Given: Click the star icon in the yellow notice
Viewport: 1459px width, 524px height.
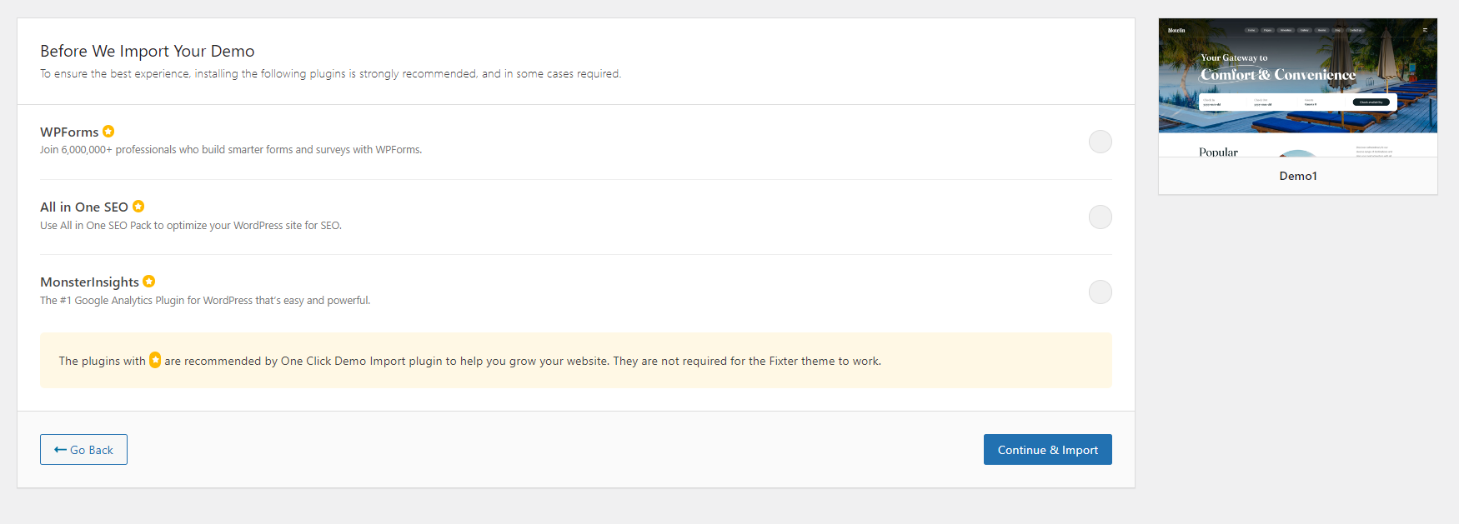Looking at the screenshot, I should 155,360.
